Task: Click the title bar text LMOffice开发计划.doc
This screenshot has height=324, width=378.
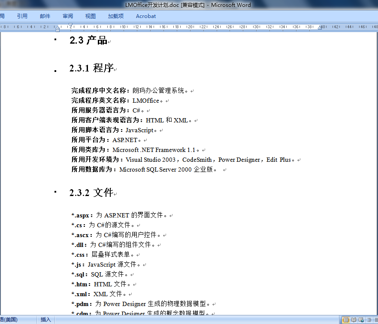Action: click(x=152, y=5)
